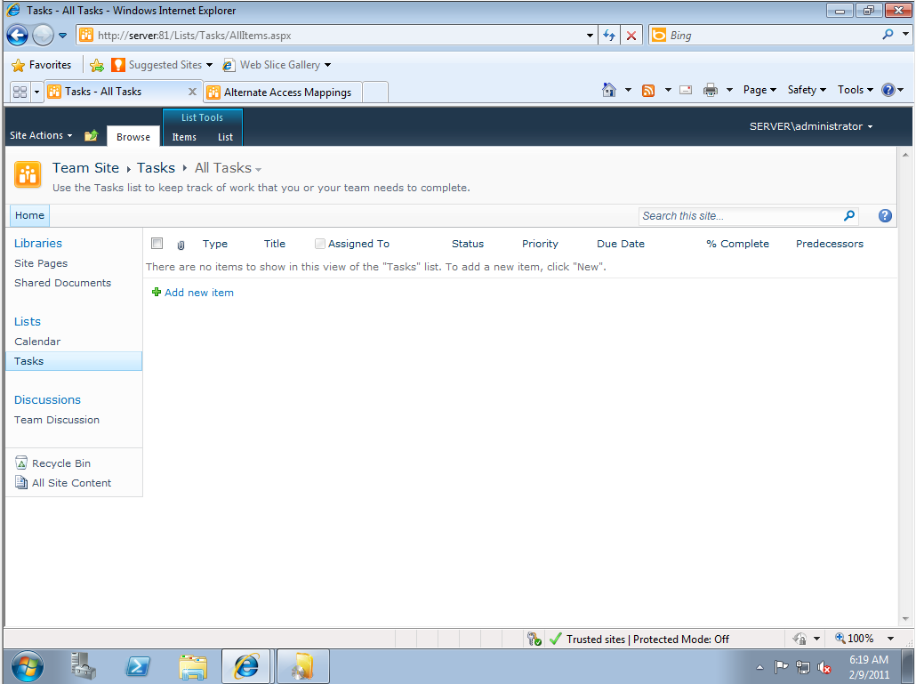Click the search magnifier in site search
Image resolution: width=916 pixels, height=684 pixels.
(849, 215)
